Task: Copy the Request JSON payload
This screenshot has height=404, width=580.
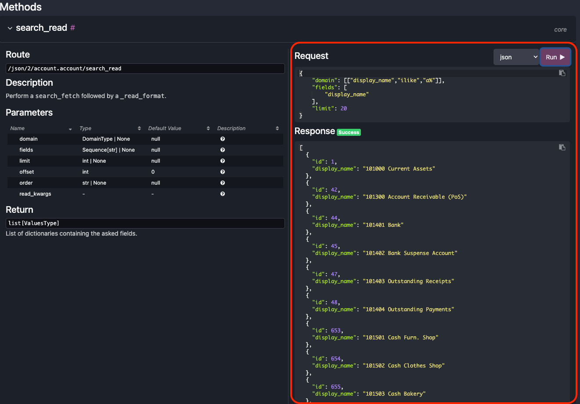Action: coord(562,73)
